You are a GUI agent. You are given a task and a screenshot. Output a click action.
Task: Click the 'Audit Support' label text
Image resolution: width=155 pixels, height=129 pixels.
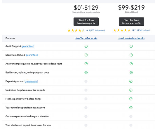pos(13,46)
